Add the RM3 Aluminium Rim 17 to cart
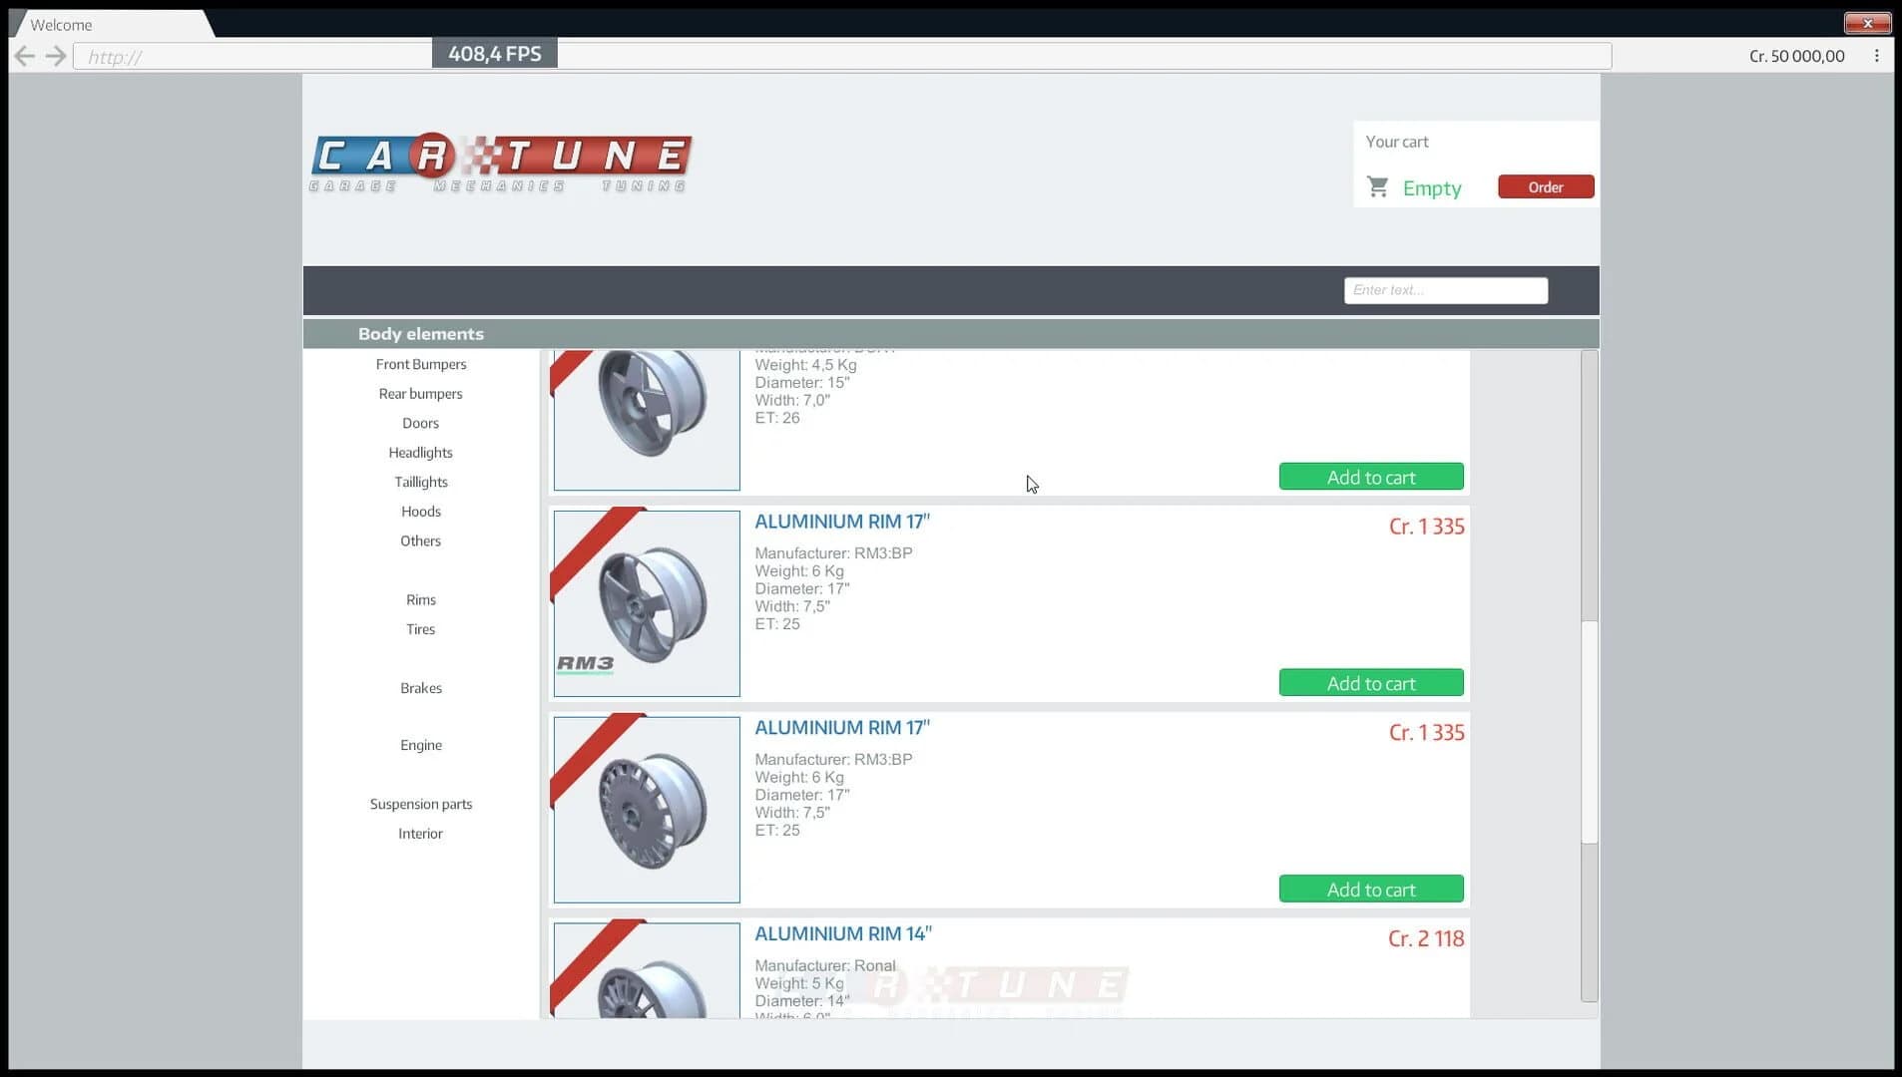 pyautogui.click(x=1371, y=682)
